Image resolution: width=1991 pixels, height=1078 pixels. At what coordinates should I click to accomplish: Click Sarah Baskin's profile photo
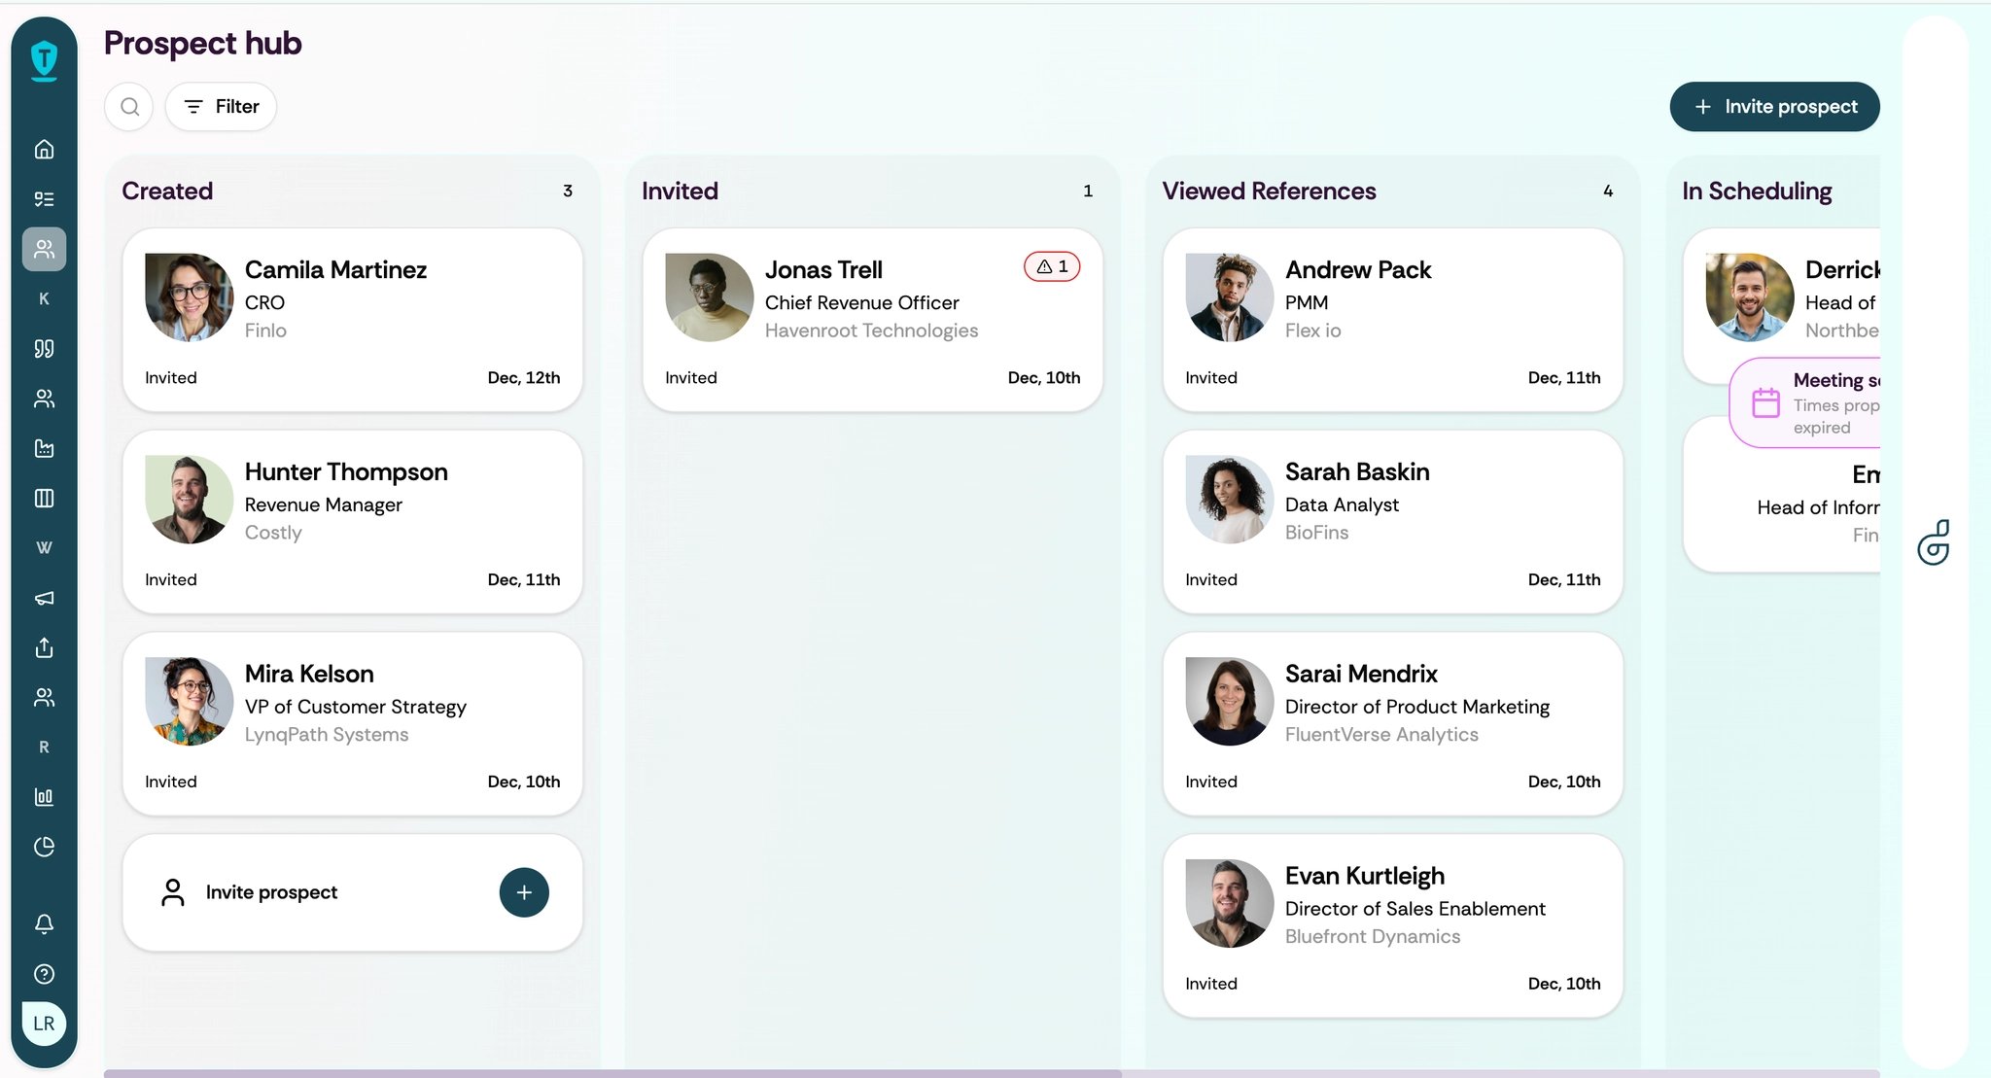1229,500
